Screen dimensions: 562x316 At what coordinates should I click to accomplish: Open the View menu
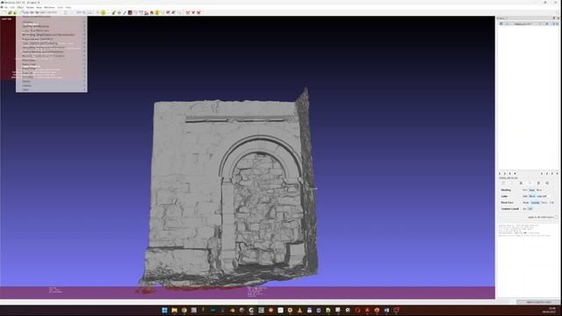39,7
